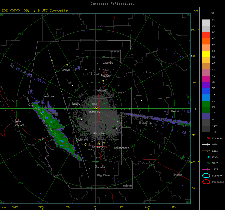Image resolution: width=225 pixels, height=210 pixels.
Task: Click the Calgary city label
Action: pos(97,147)
